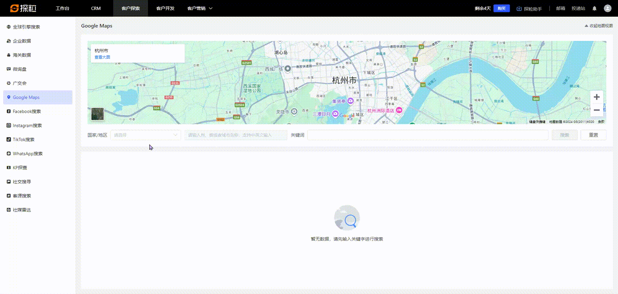The height and width of the screenshot is (294, 618).
Task: Open the notification bell
Action: click(594, 8)
